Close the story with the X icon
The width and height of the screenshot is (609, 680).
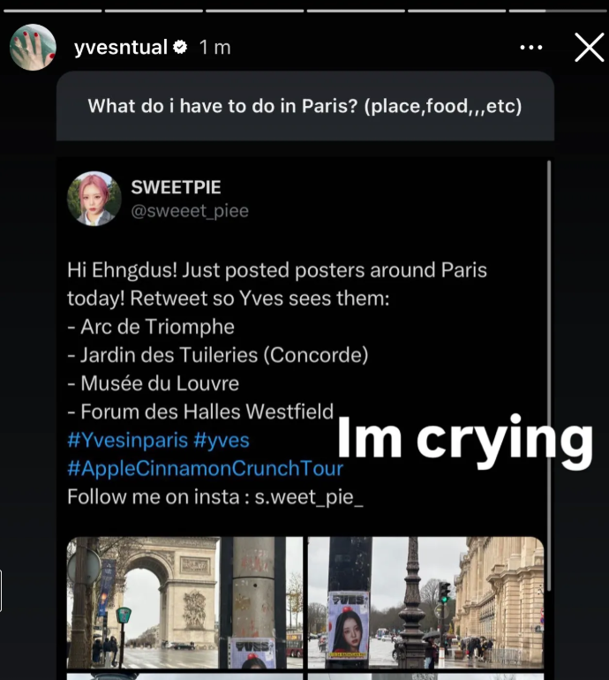[x=589, y=48]
